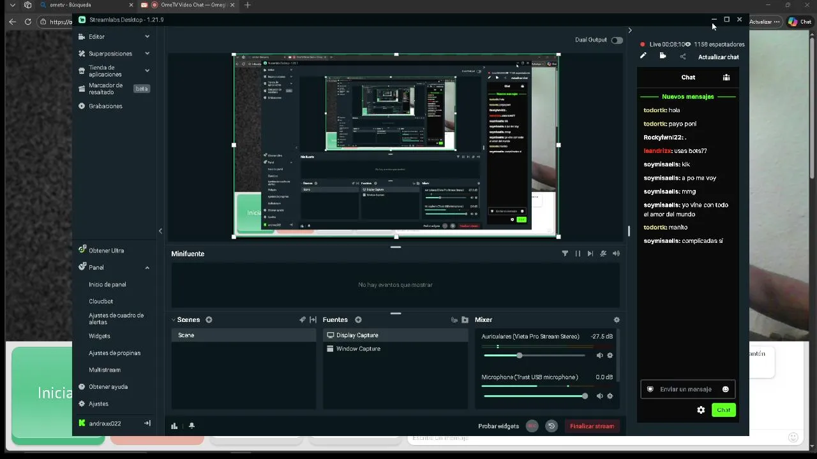Log out with the arrow next to andreux022
The width and height of the screenshot is (817, 459).
147,423
